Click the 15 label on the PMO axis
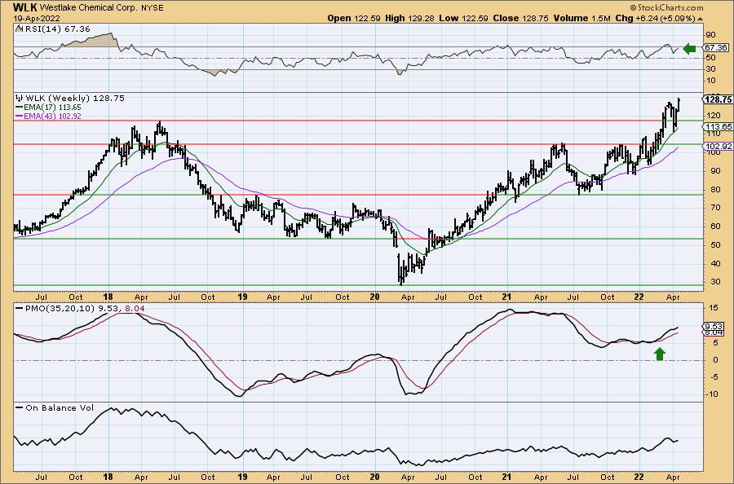This screenshot has width=734, height=484. pos(714,308)
